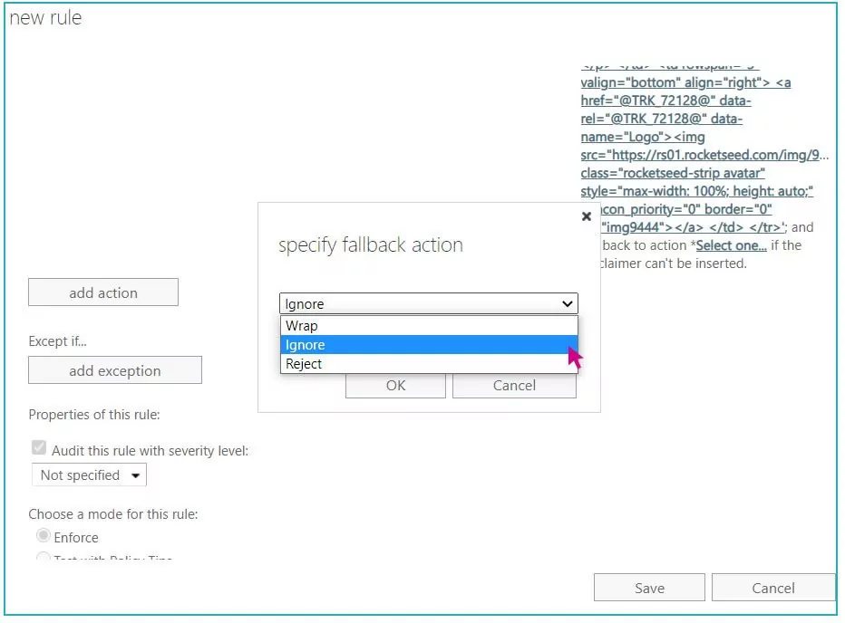Cancel the fallback action dialog

point(514,386)
